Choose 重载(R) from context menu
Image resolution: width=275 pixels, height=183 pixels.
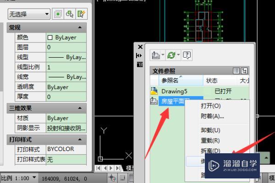tap(210, 140)
